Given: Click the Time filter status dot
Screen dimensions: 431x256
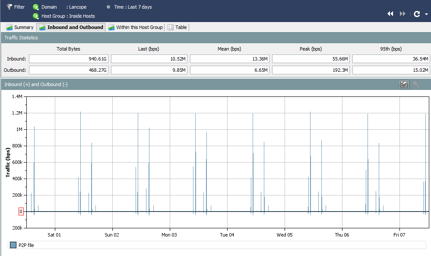Looking at the screenshot, I should click(x=108, y=7).
